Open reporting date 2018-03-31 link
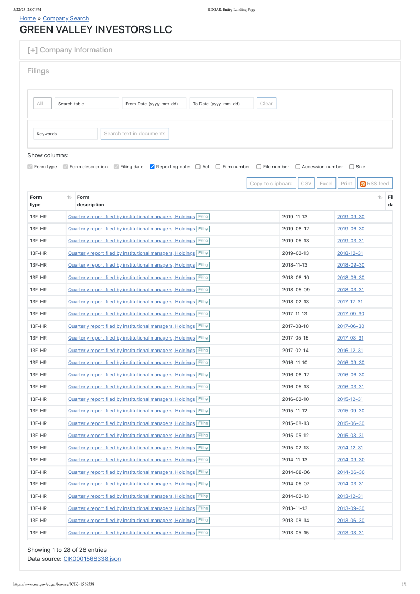420x594 pixels. point(350,290)
